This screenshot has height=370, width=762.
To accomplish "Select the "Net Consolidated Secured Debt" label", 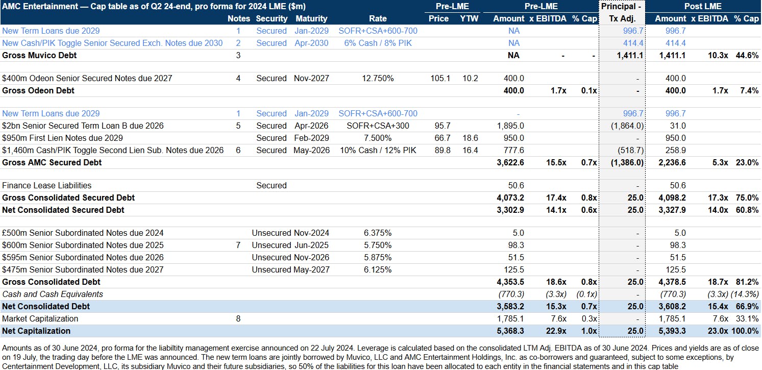I will tap(63, 210).
